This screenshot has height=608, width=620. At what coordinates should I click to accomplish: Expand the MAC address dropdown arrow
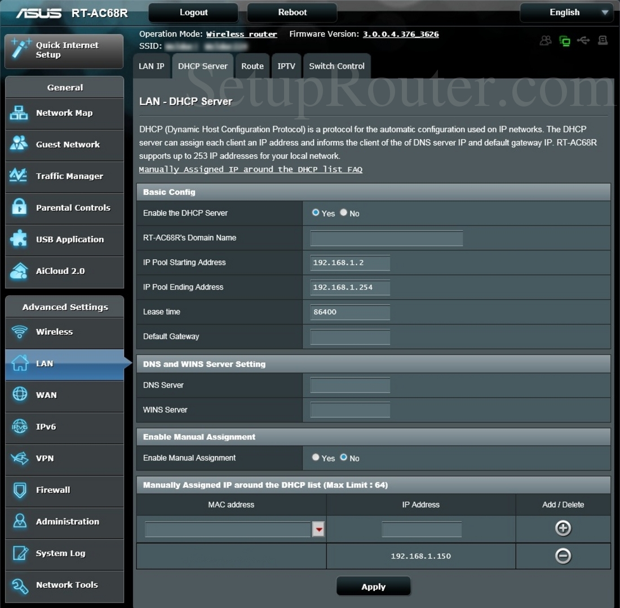click(x=318, y=529)
